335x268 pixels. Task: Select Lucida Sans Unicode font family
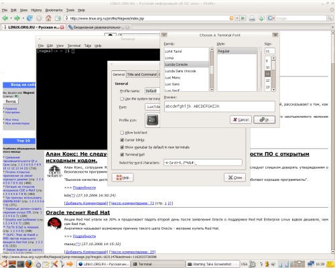pos(187,71)
